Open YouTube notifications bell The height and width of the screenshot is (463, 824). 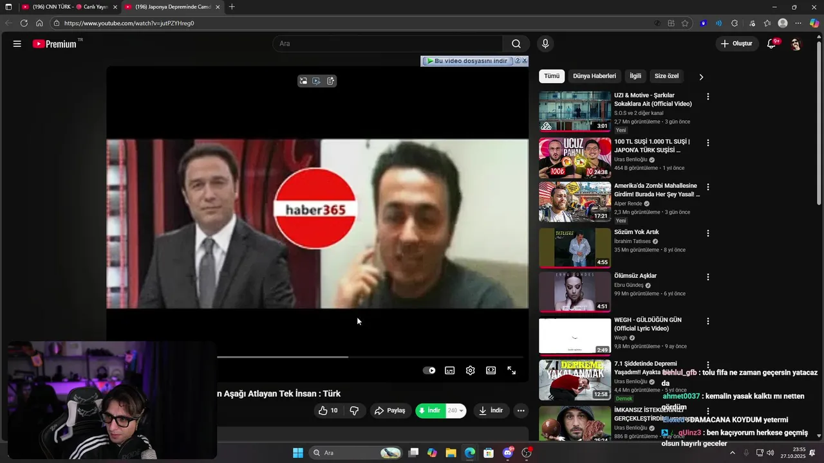tap(771, 44)
